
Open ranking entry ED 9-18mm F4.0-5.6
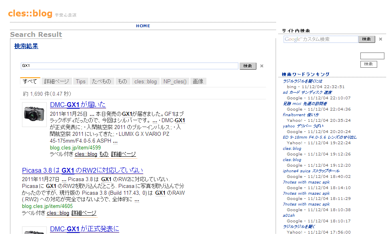(320, 137)
